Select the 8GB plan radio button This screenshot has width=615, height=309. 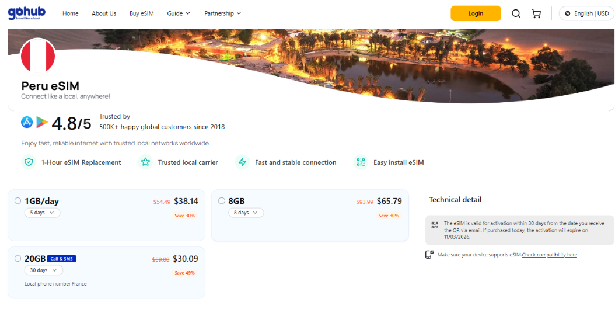pos(221,201)
